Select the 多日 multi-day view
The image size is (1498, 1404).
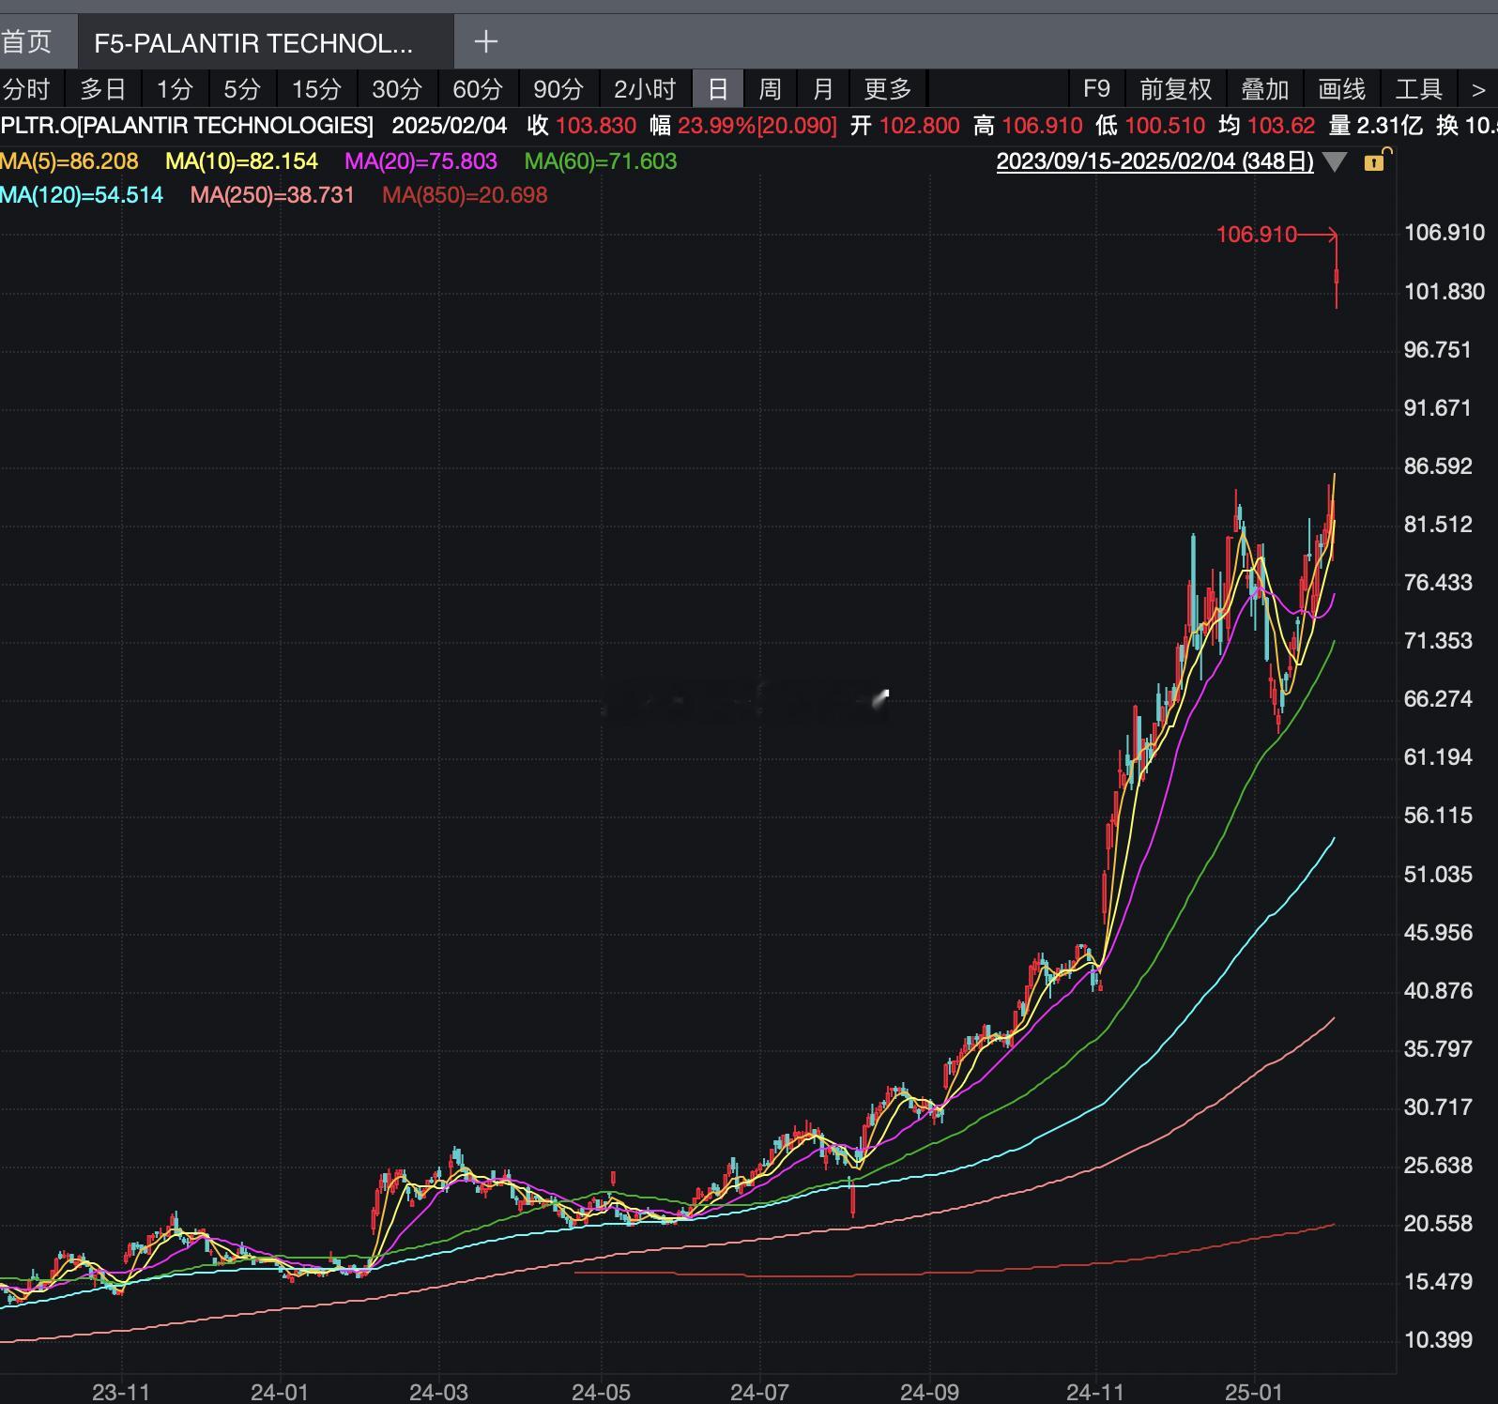(103, 89)
